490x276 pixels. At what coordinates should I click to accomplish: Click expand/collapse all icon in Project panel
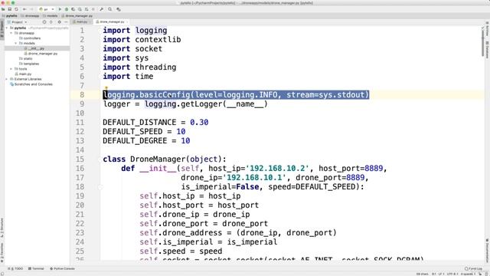click(51, 22)
